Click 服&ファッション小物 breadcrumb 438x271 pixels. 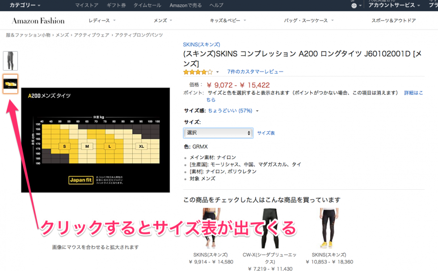click(x=28, y=35)
